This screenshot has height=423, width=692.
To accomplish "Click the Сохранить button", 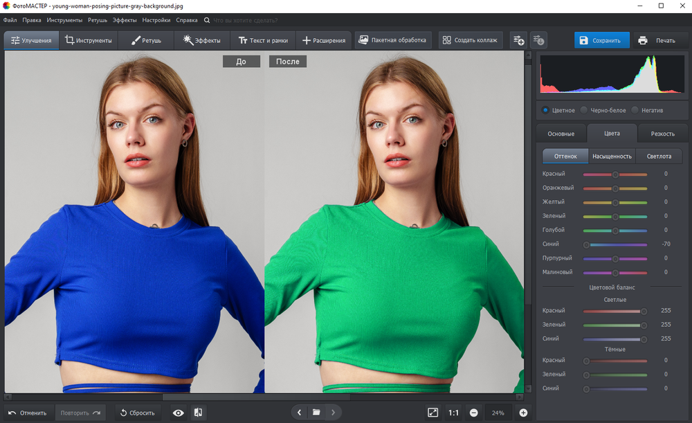I will click(x=601, y=40).
